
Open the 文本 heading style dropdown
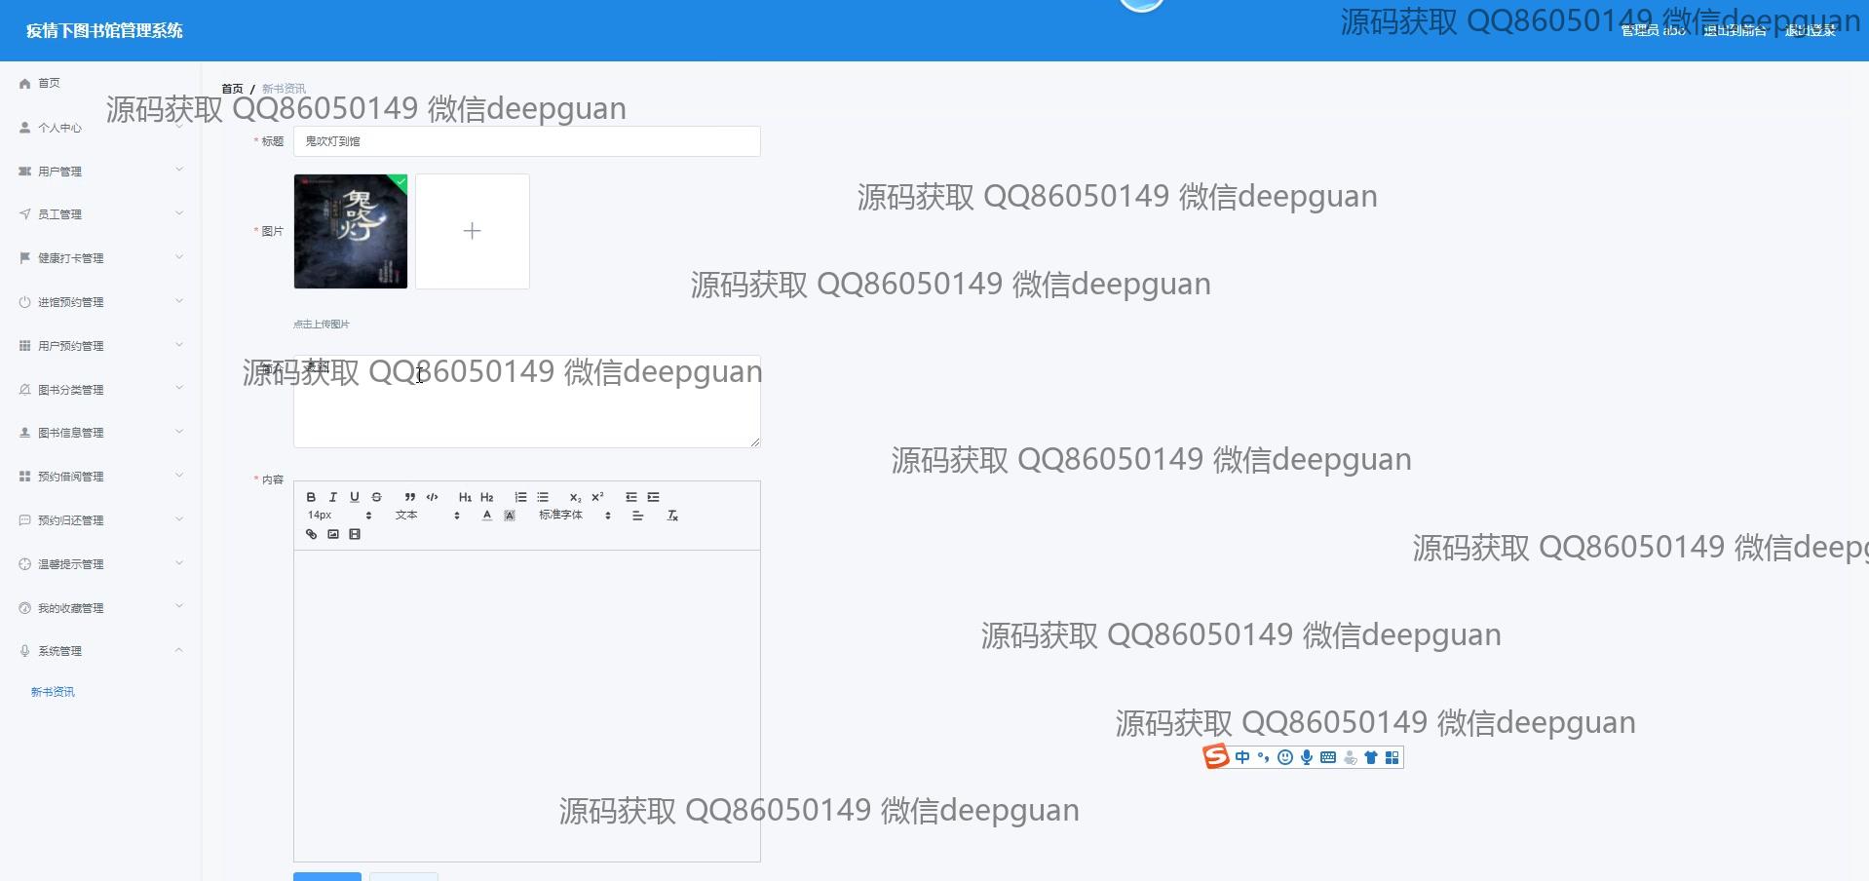427,516
